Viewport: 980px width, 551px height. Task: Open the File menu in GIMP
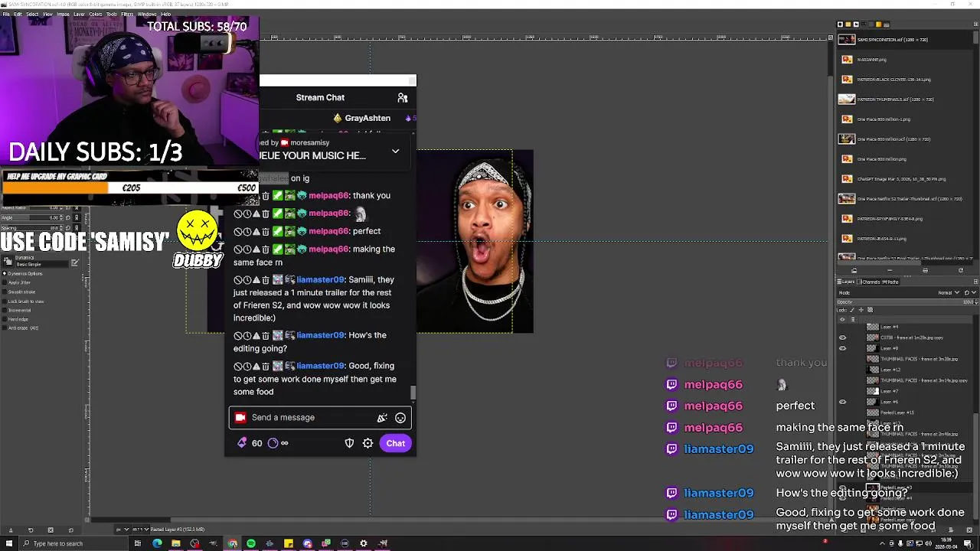[6, 14]
